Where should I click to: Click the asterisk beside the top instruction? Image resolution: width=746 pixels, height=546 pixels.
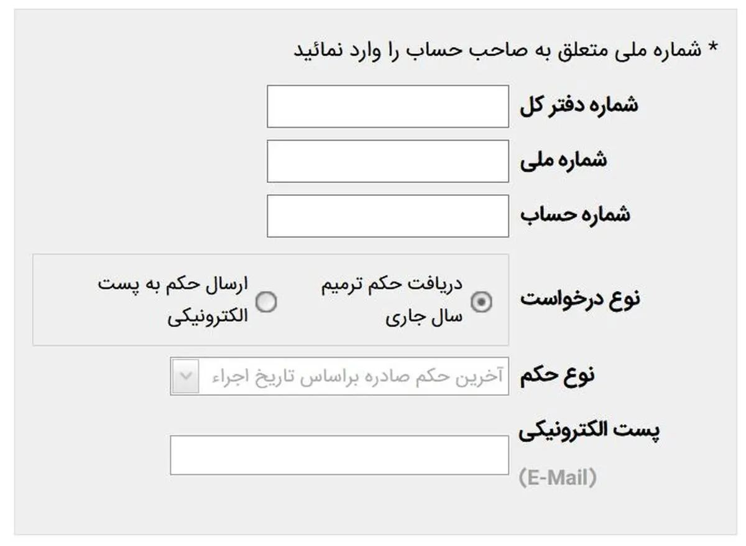pyautogui.click(x=713, y=49)
